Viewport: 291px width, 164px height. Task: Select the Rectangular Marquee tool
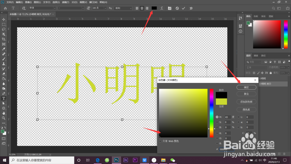(3, 24)
